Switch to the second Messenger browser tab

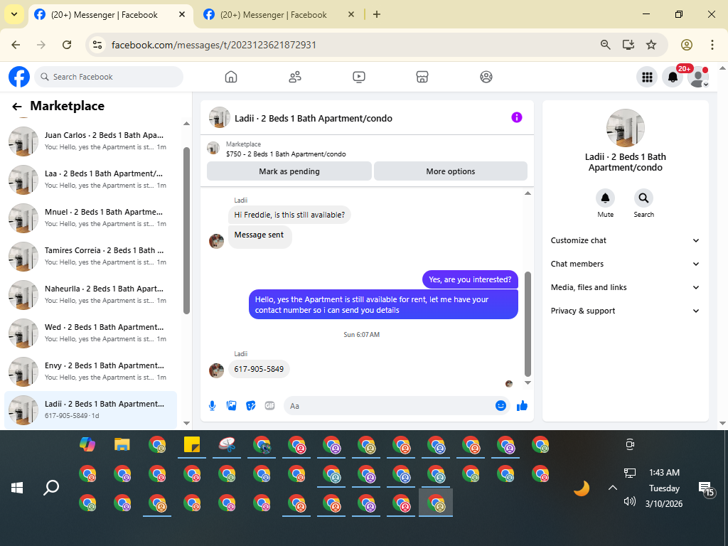[273, 15]
